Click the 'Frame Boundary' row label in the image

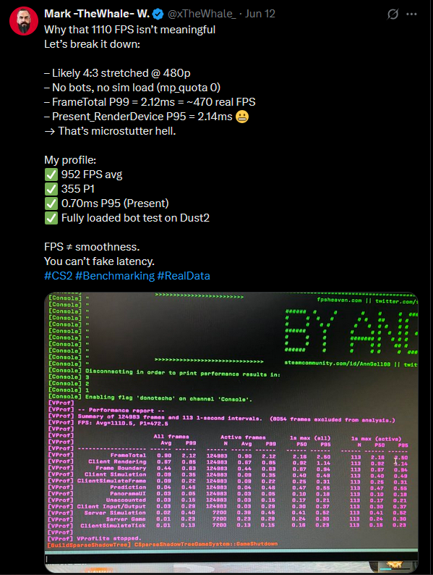click(121, 468)
